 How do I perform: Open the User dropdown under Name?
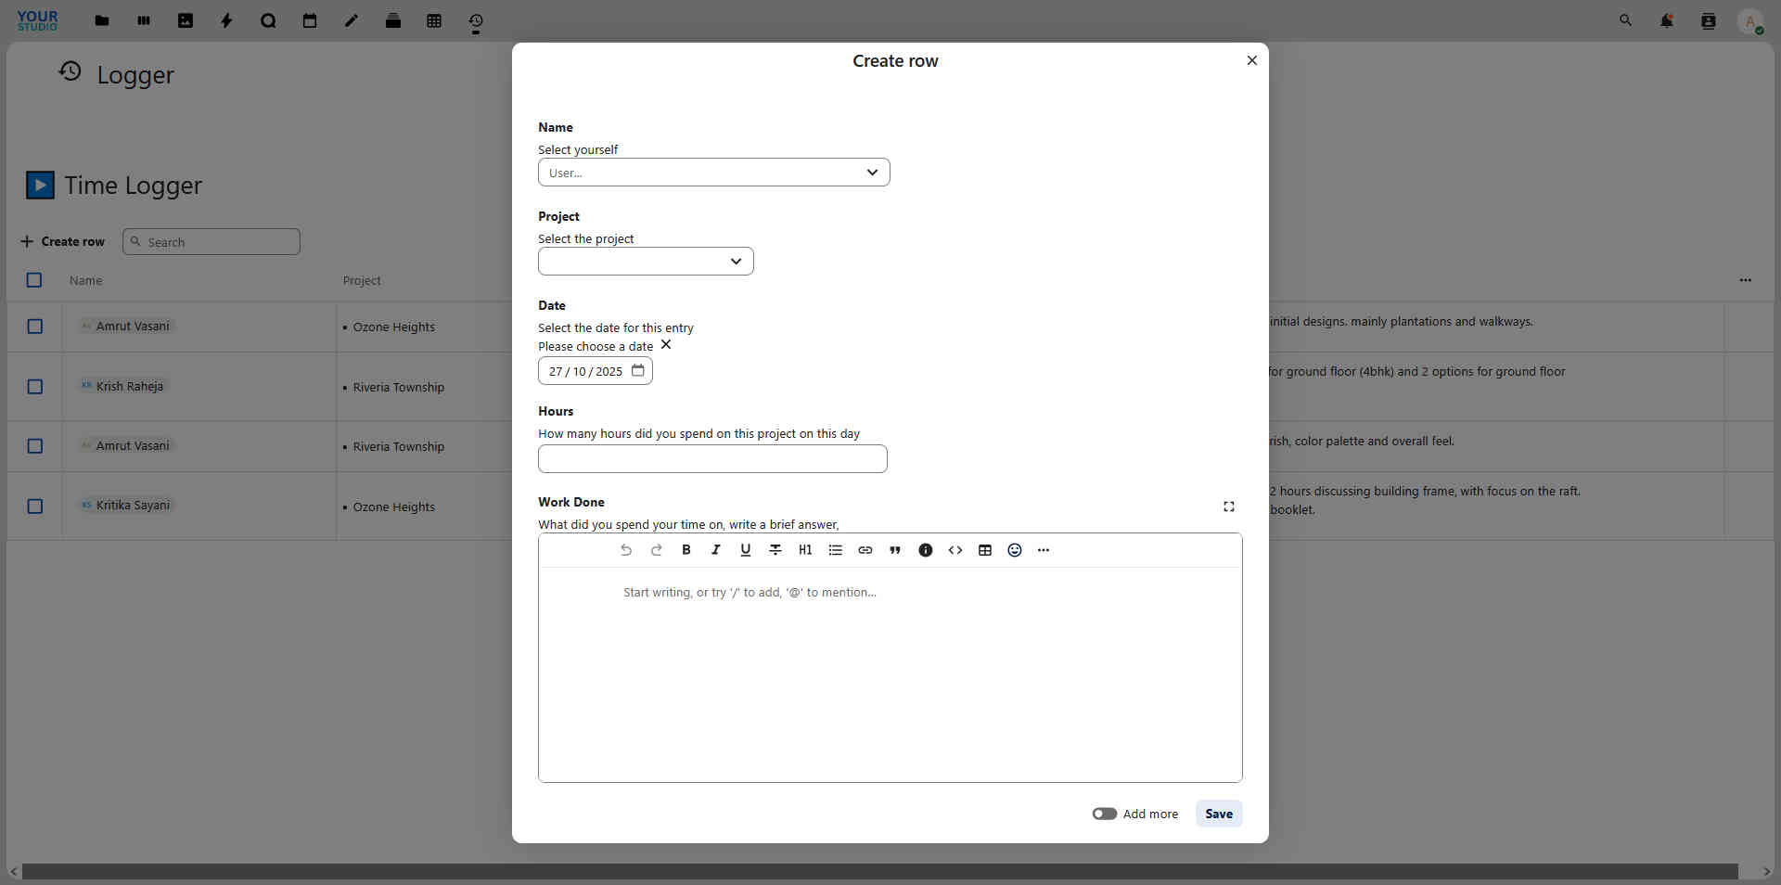[713, 173]
